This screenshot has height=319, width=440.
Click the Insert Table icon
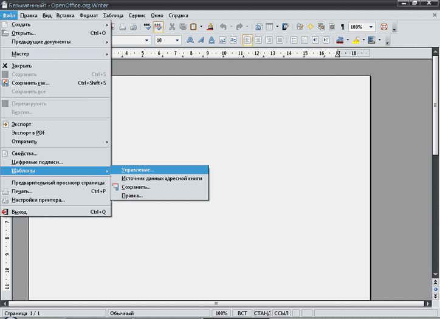coord(269,27)
